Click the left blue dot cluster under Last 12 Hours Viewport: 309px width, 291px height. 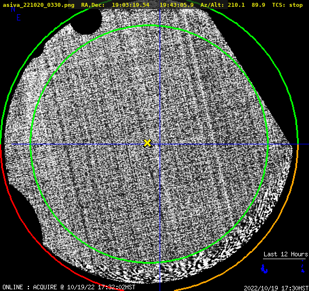click(264, 269)
